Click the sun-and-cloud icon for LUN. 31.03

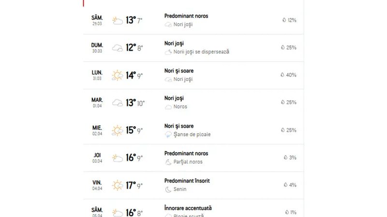pos(117,75)
